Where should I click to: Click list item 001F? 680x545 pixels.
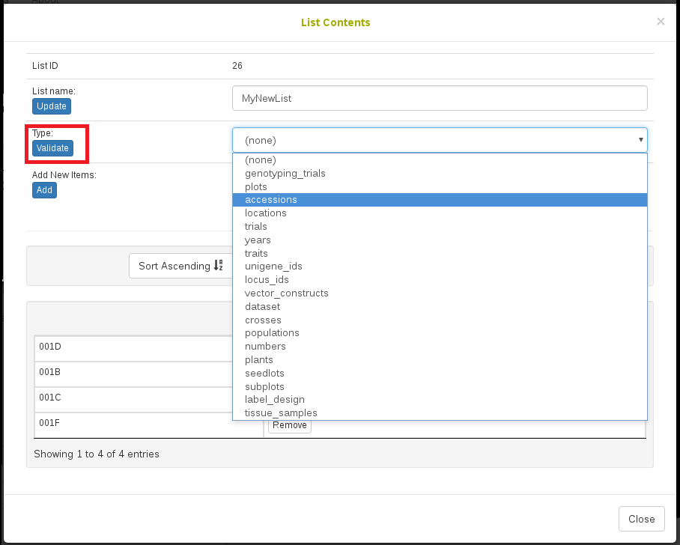49,423
